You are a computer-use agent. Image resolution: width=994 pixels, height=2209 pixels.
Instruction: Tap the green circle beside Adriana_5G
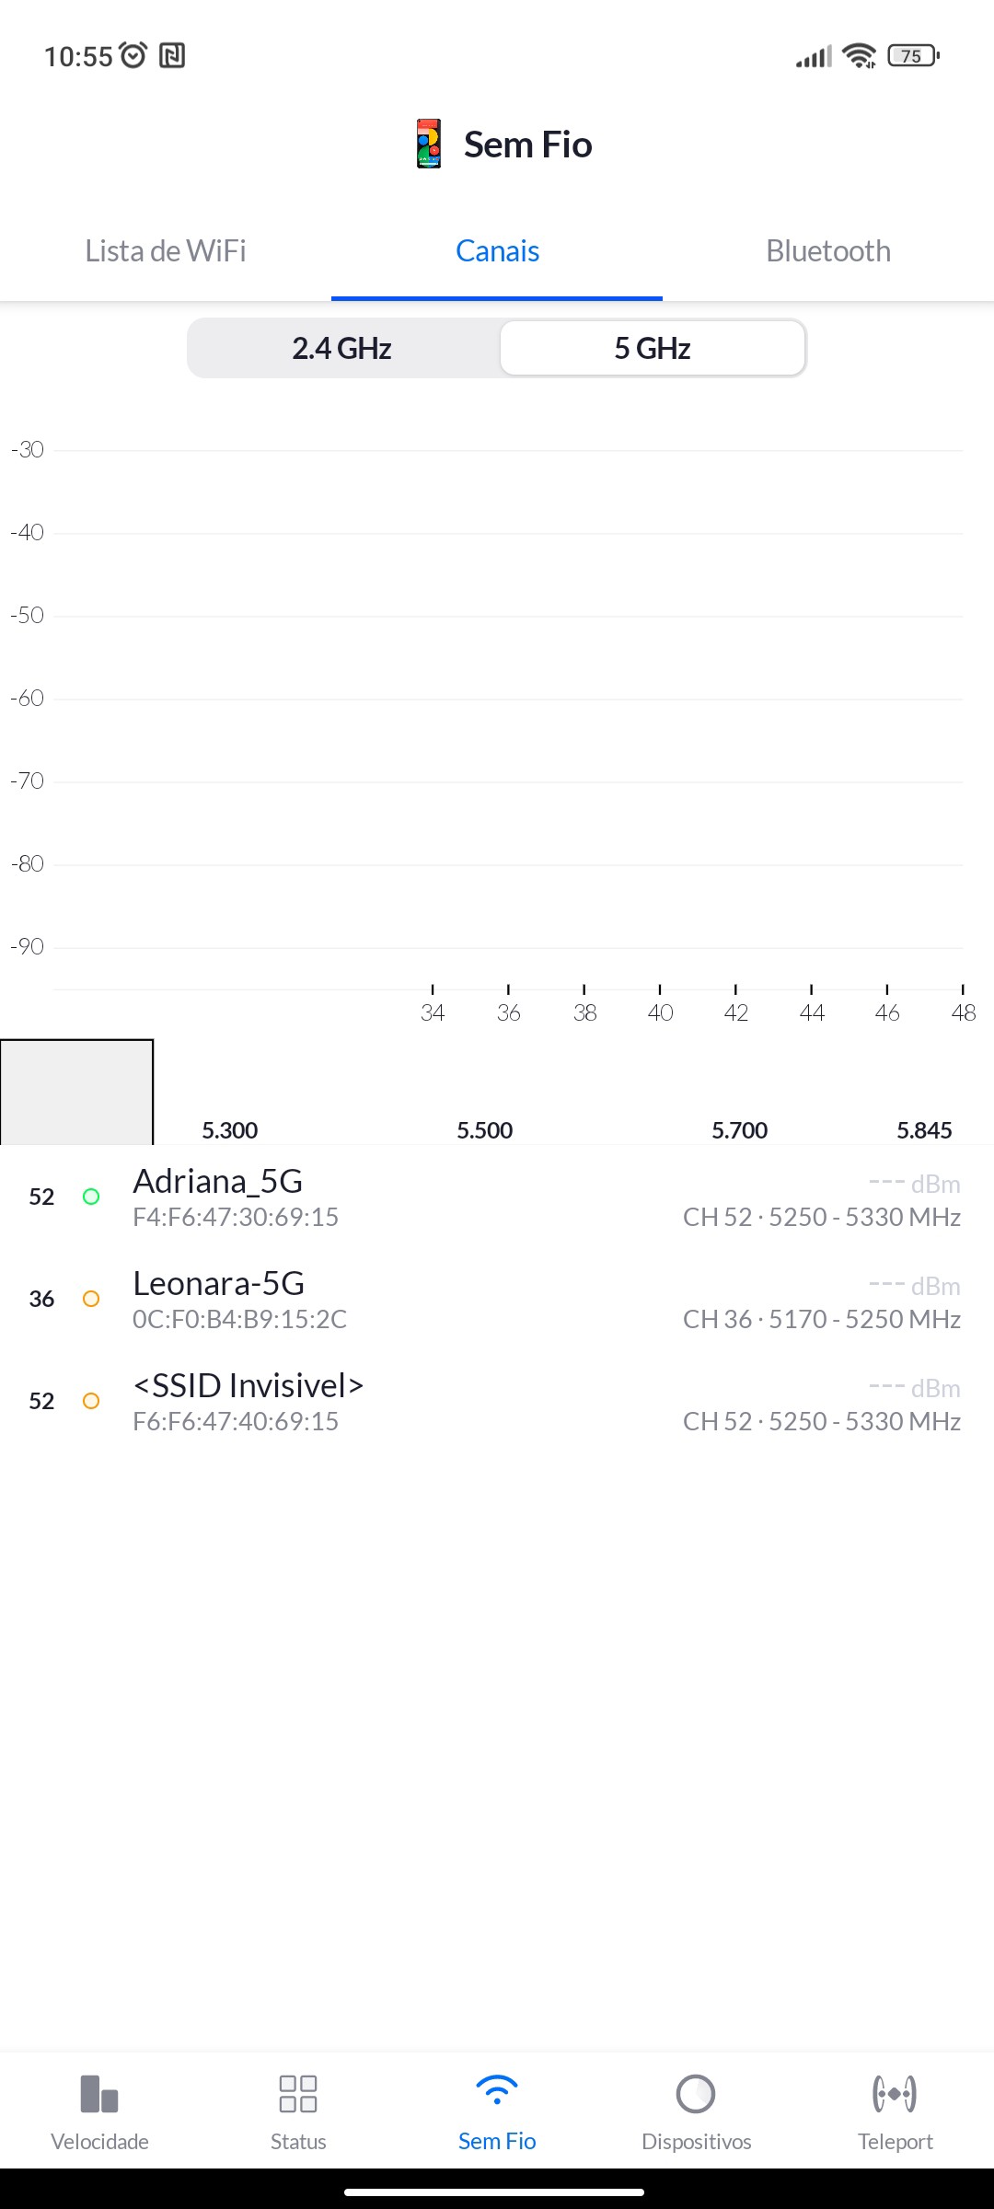click(91, 1197)
